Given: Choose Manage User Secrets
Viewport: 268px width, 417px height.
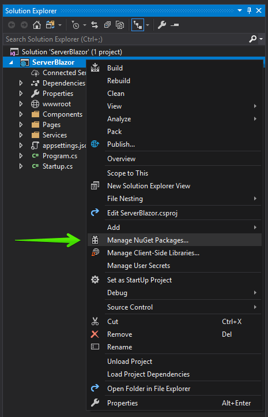Looking at the screenshot, I should point(175,266).
